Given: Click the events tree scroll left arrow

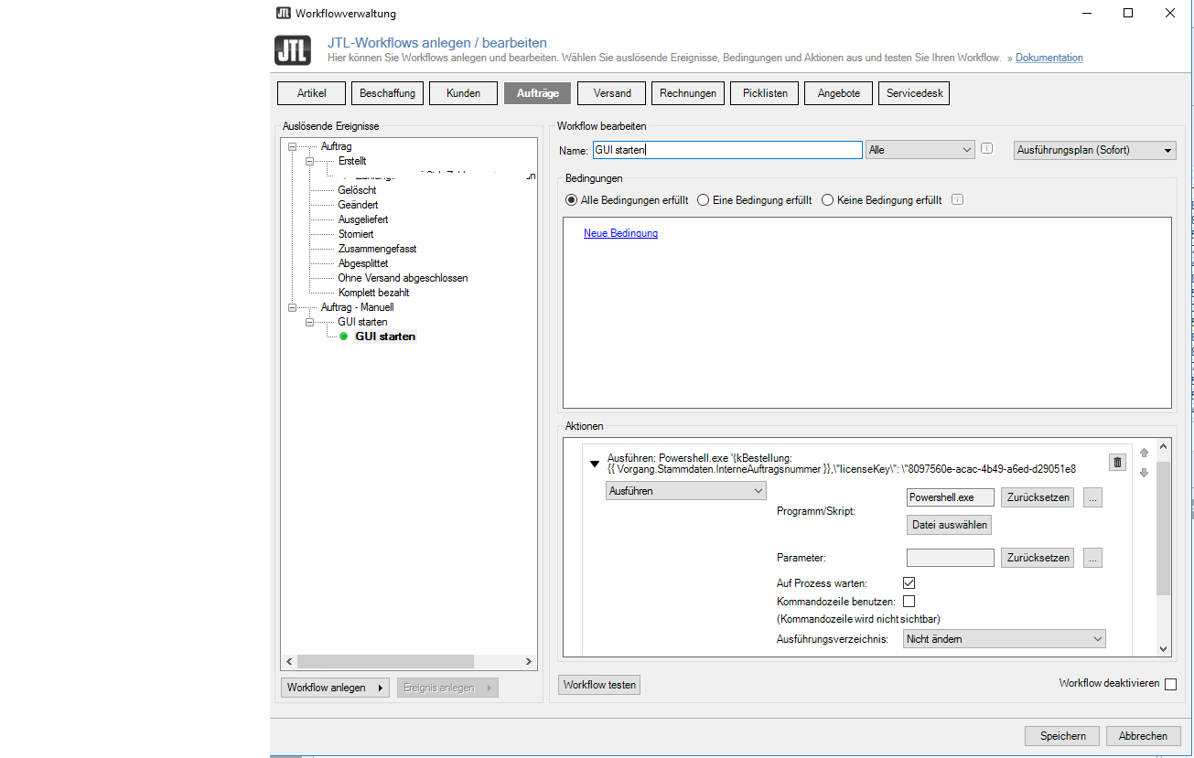Looking at the screenshot, I should point(289,662).
